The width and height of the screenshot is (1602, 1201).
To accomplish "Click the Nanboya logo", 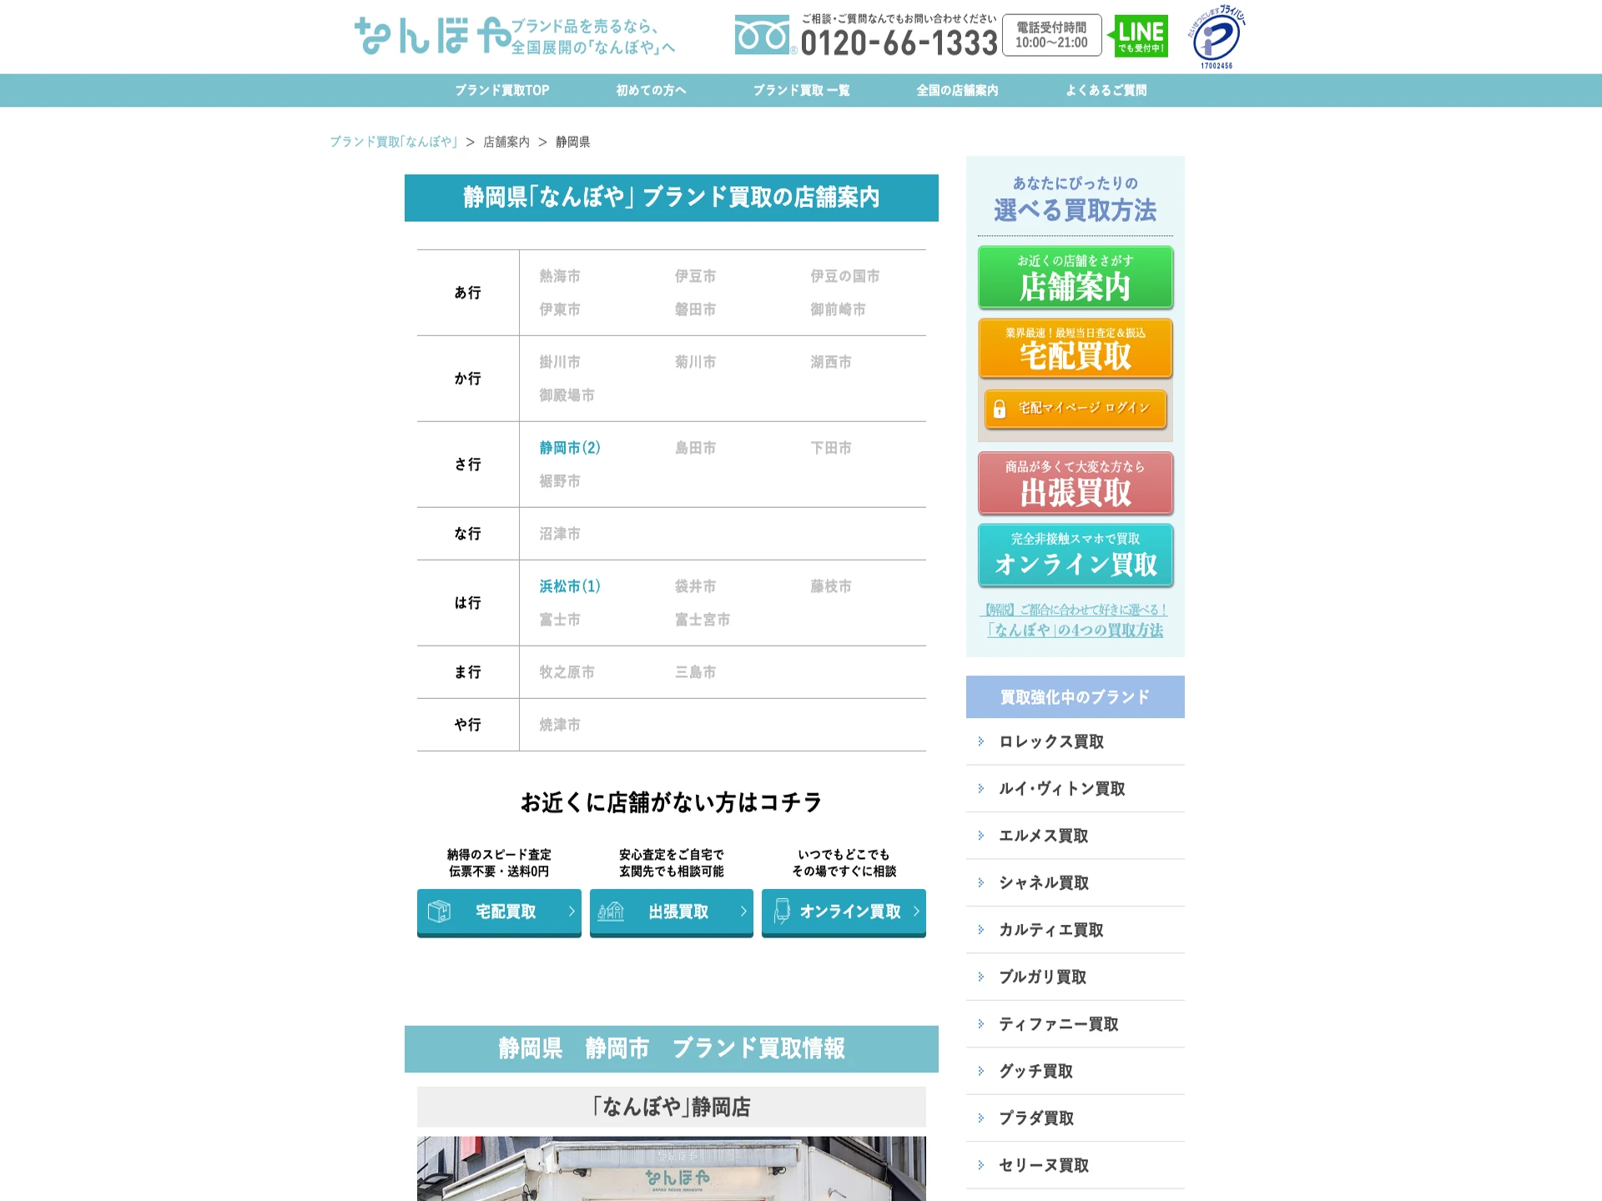I will [432, 37].
